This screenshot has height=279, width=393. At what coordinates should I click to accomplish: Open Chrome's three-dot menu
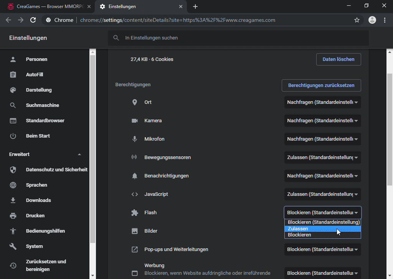point(385,20)
